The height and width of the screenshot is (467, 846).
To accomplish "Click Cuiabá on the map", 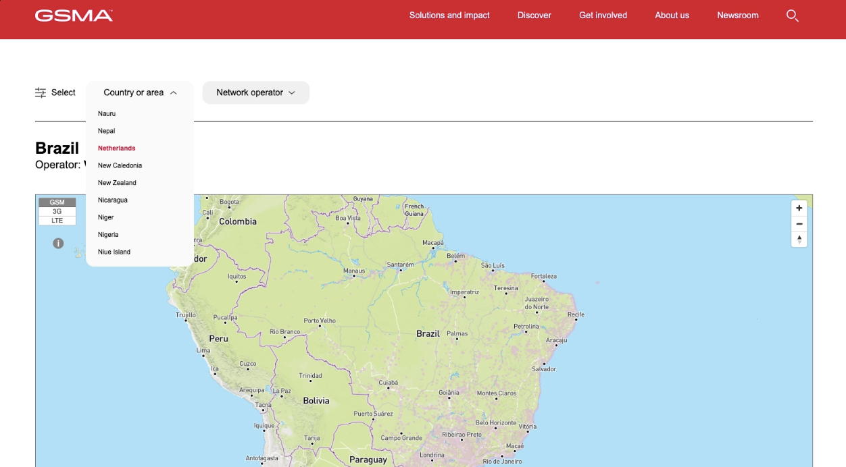I will [389, 382].
